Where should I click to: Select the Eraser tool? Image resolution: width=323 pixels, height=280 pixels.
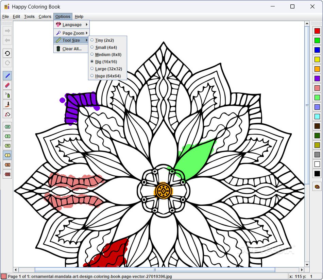tap(7, 85)
